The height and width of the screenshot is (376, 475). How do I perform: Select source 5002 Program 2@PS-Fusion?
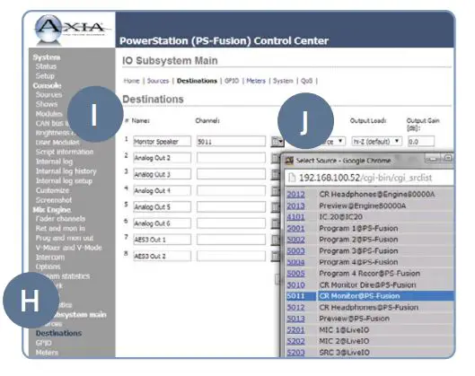370,240
